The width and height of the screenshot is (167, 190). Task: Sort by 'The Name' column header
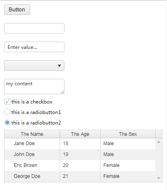pos(32,134)
